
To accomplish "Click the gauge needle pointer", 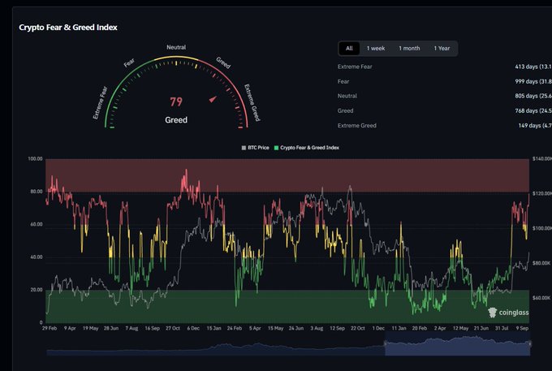I will point(213,99).
